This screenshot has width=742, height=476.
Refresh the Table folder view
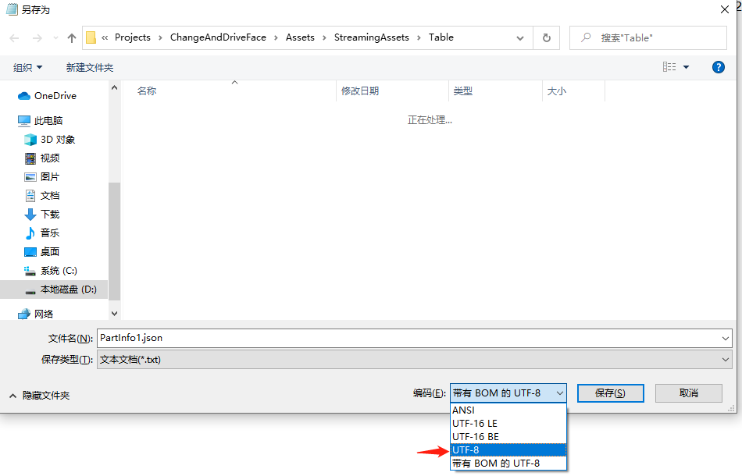[547, 37]
